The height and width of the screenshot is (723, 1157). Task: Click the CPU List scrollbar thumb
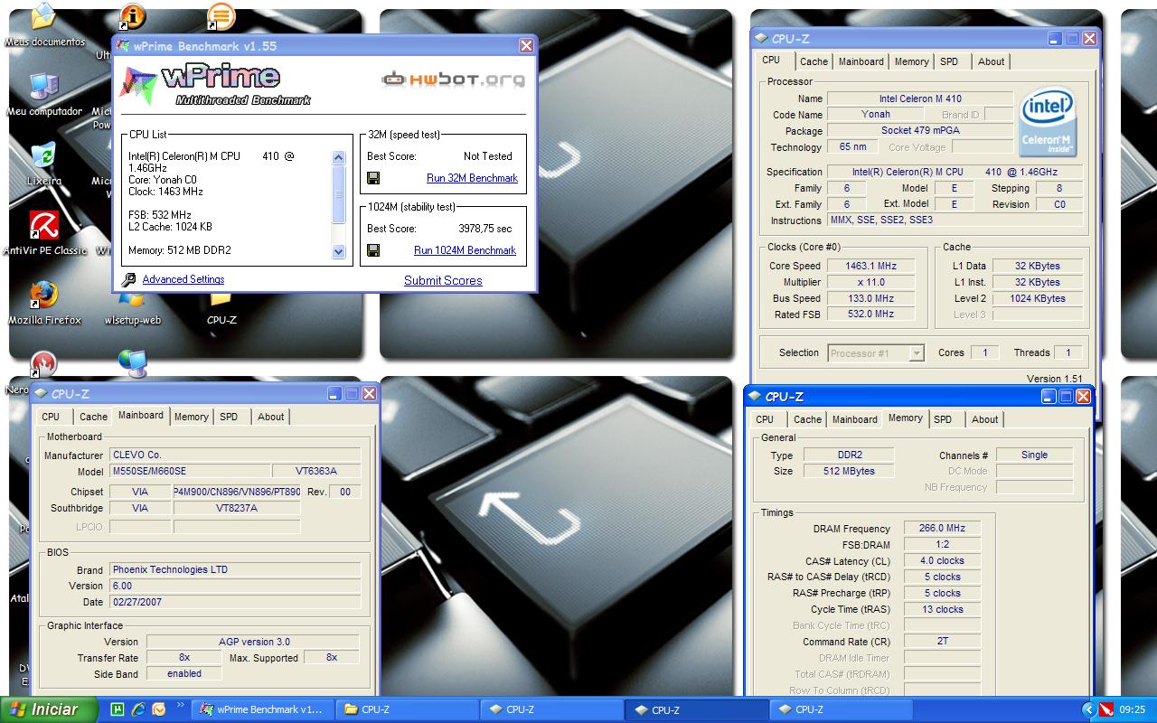(339, 193)
